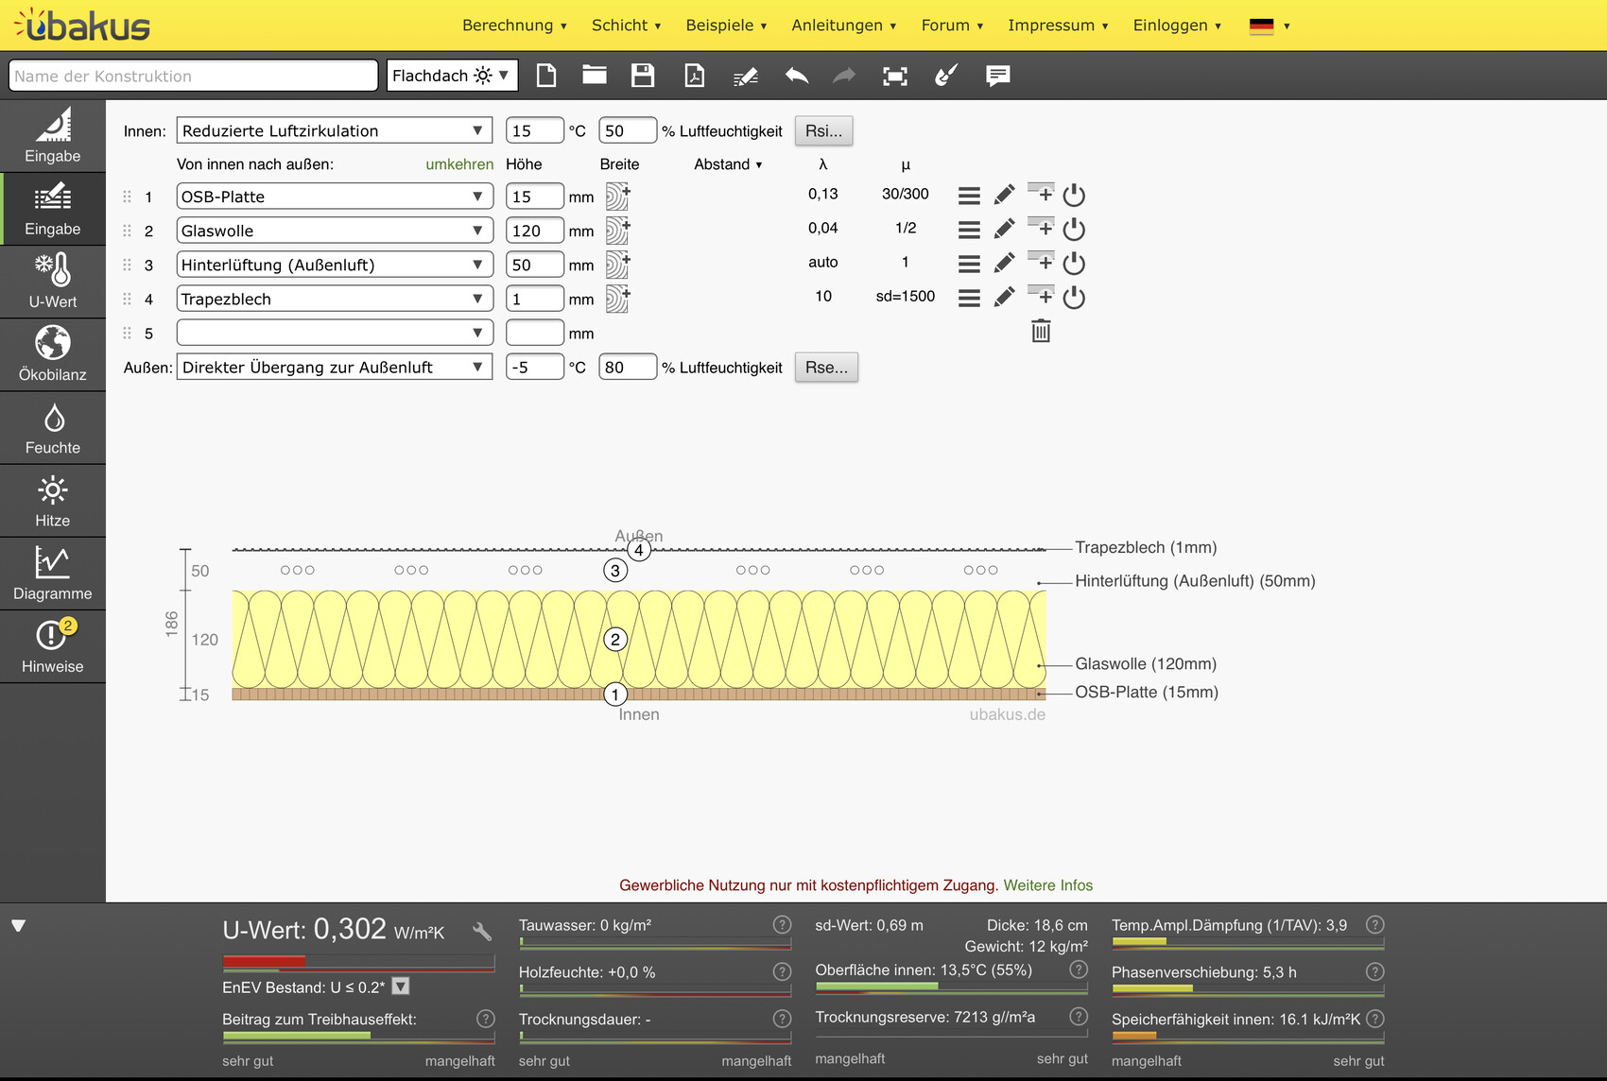
Task: Open the Feuchte moisture sidebar panel
Action: (53, 429)
